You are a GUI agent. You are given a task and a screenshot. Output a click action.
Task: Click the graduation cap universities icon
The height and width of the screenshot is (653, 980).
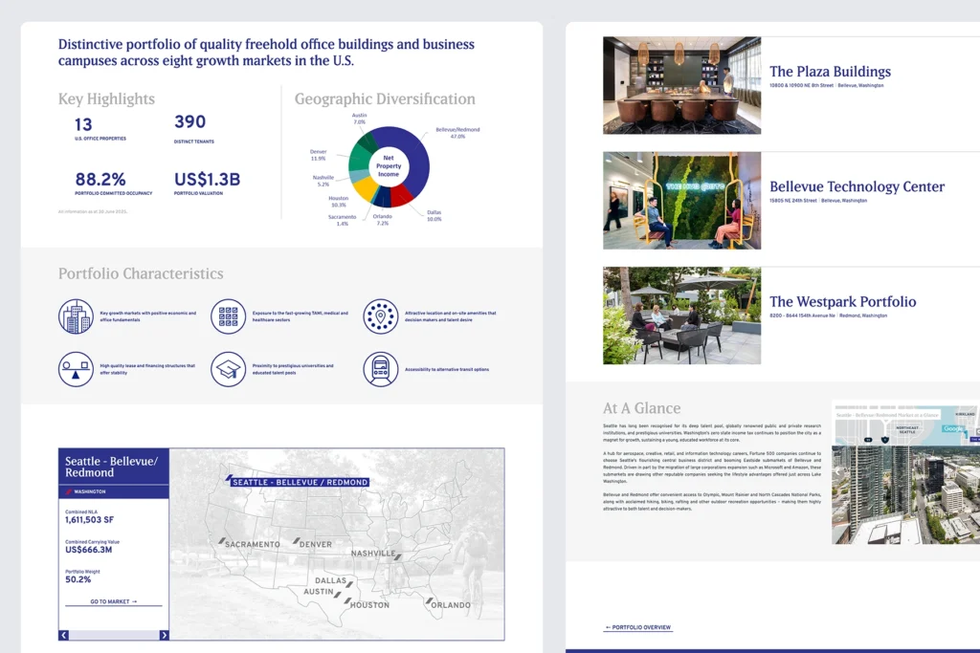click(228, 369)
